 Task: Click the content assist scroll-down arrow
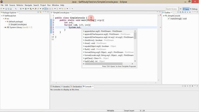coord(135,61)
